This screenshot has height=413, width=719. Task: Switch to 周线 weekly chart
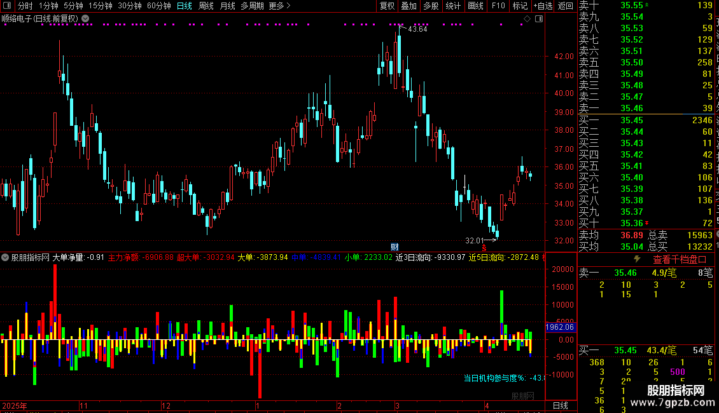click(206, 6)
